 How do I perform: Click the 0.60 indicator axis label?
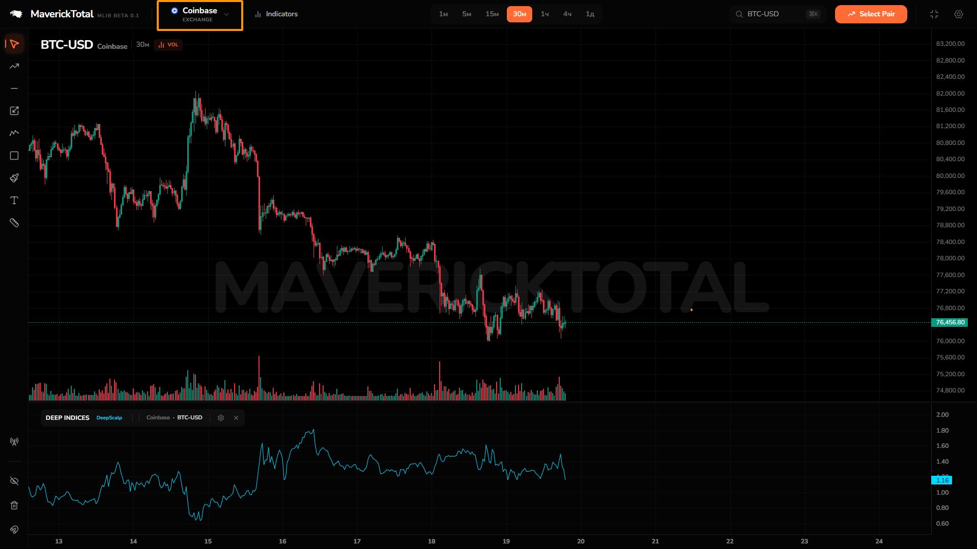942,524
